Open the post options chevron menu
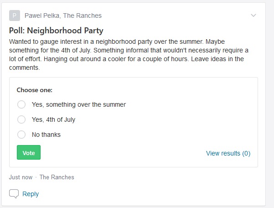 [x=253, y=16]
